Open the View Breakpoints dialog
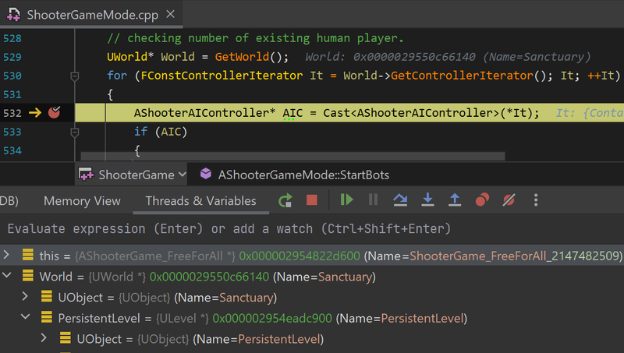 pyautogui.click(x=482, y=200)
